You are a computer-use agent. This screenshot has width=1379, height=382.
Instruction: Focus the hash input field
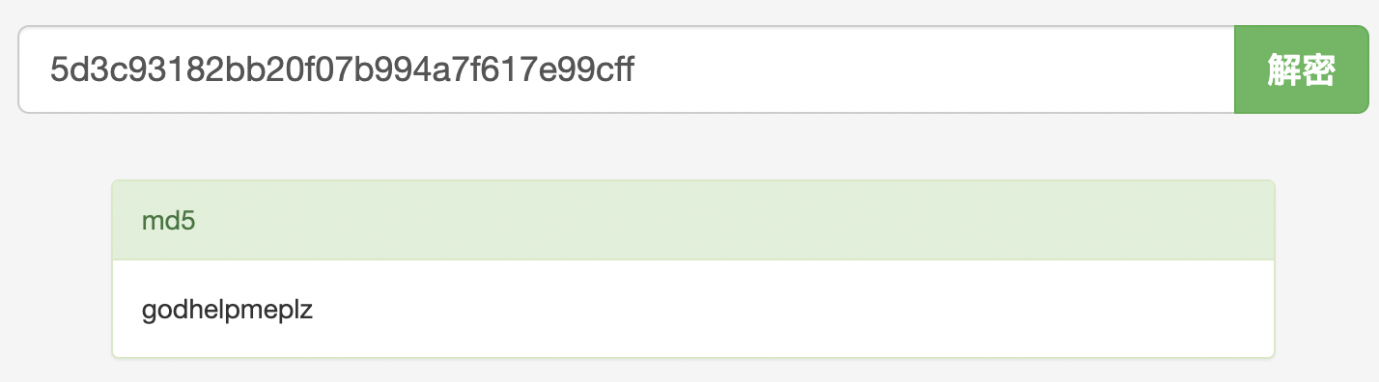pyautogui.click(x=627, y=70)
